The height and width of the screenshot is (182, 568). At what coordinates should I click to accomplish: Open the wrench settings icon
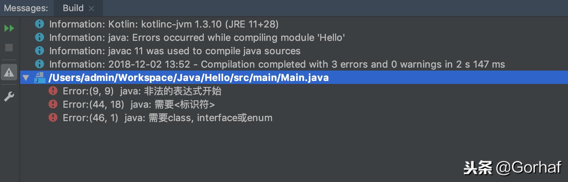pos(9,97)
